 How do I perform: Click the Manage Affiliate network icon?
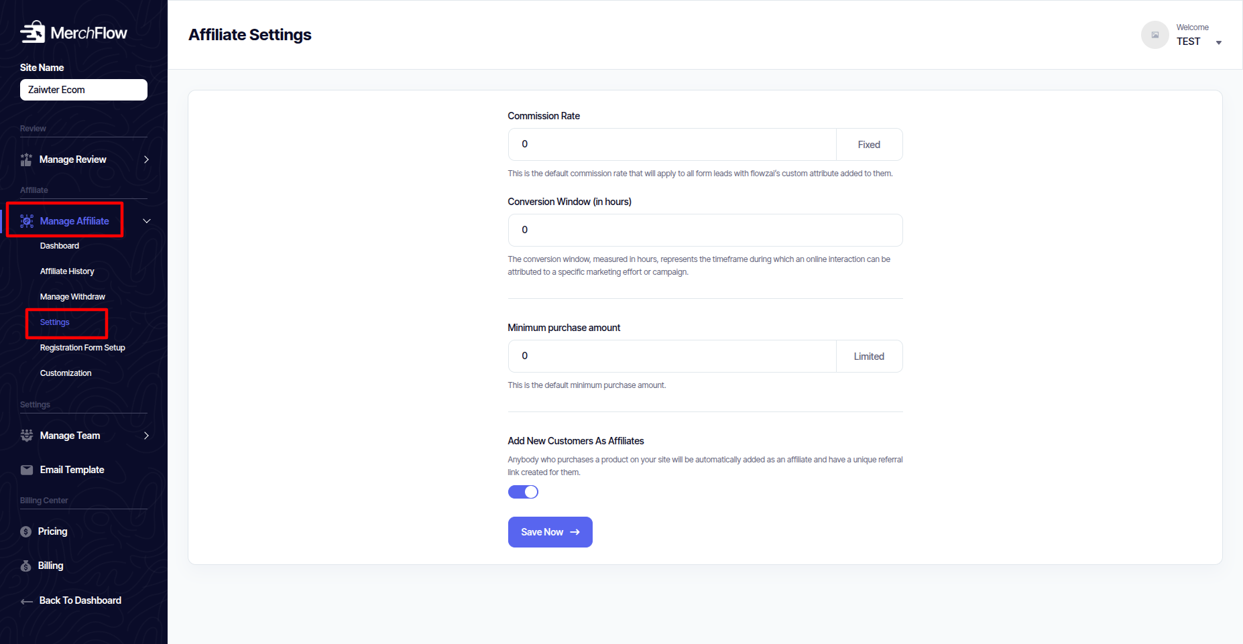(x=27, y=221)
